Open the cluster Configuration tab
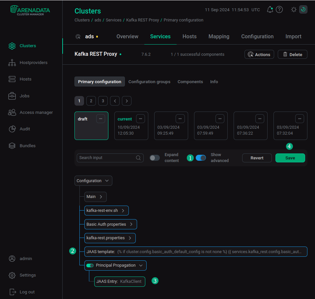 tap(257, 36)
